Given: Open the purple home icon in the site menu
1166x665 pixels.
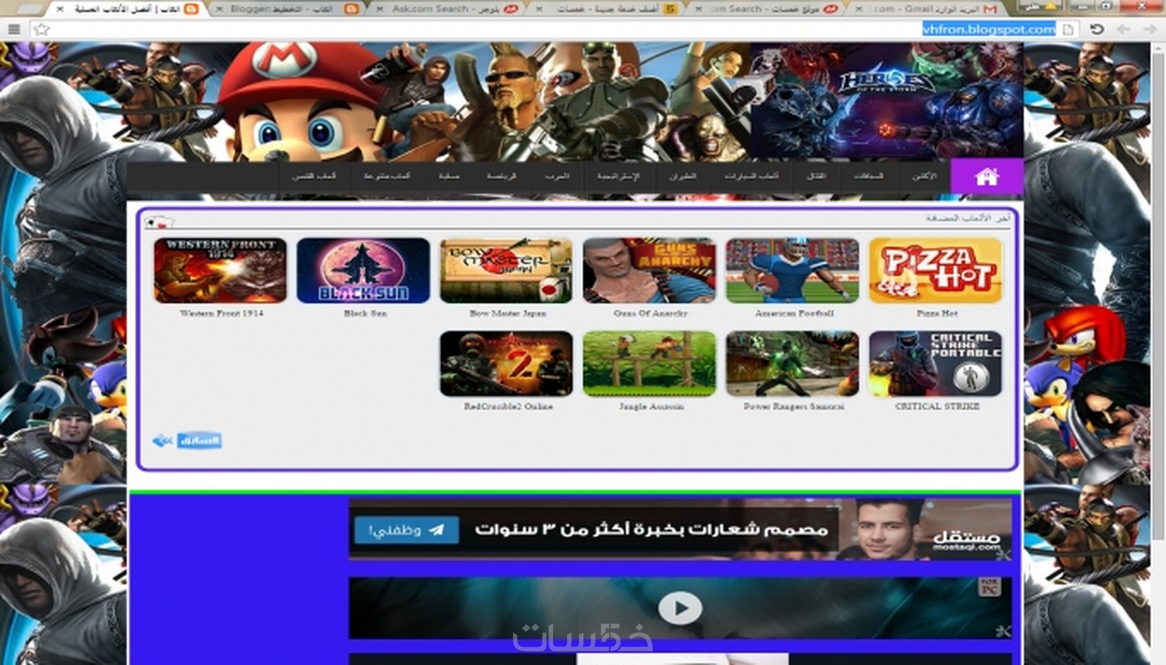Looking at the screenshot, I should coord(986,176).
